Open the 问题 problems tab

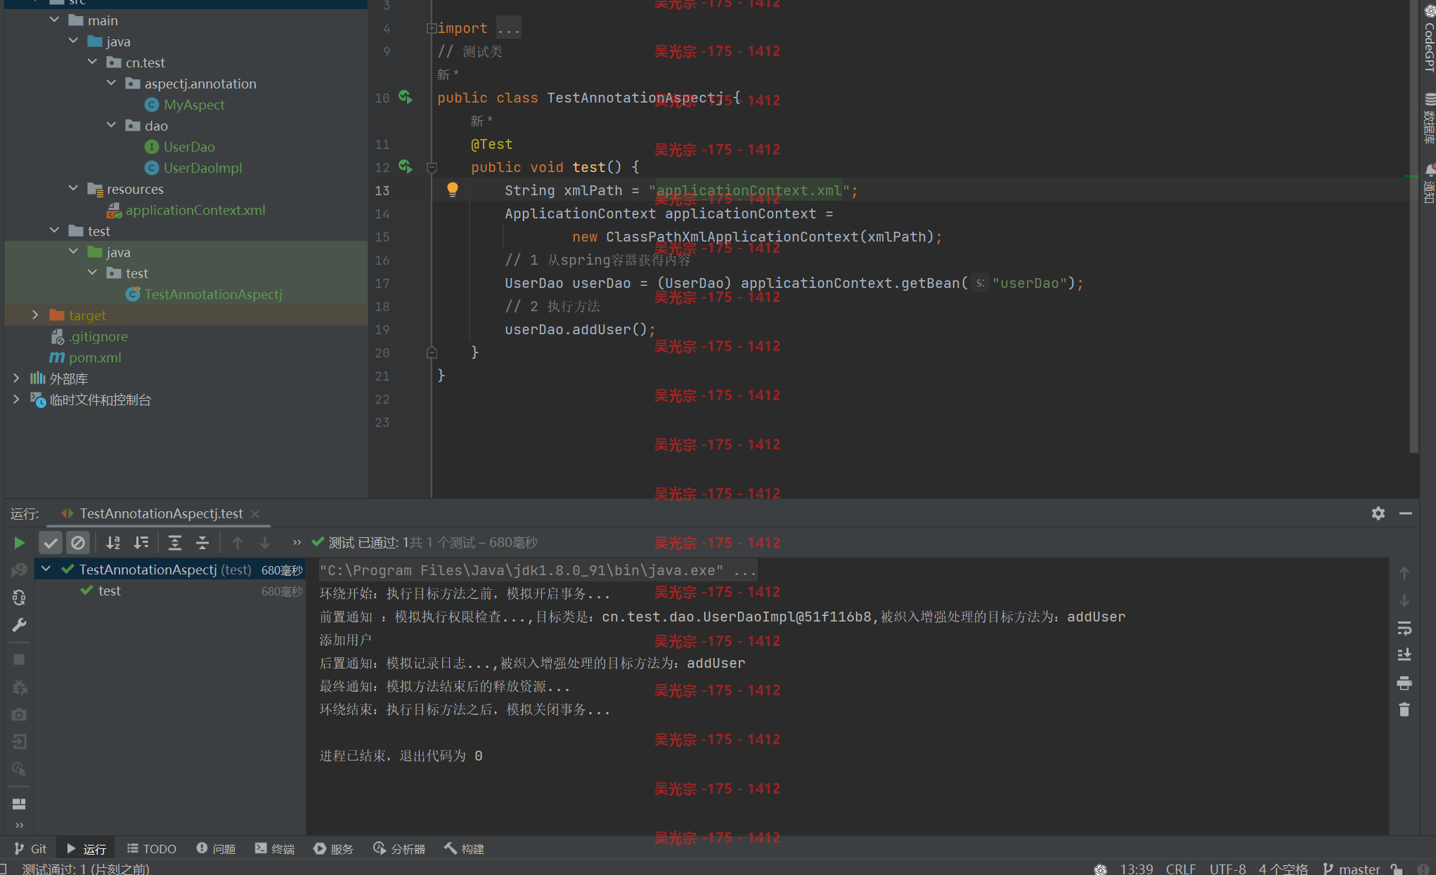point(216,848)
